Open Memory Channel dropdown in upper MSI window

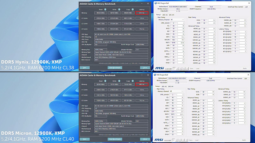(177, 20)
